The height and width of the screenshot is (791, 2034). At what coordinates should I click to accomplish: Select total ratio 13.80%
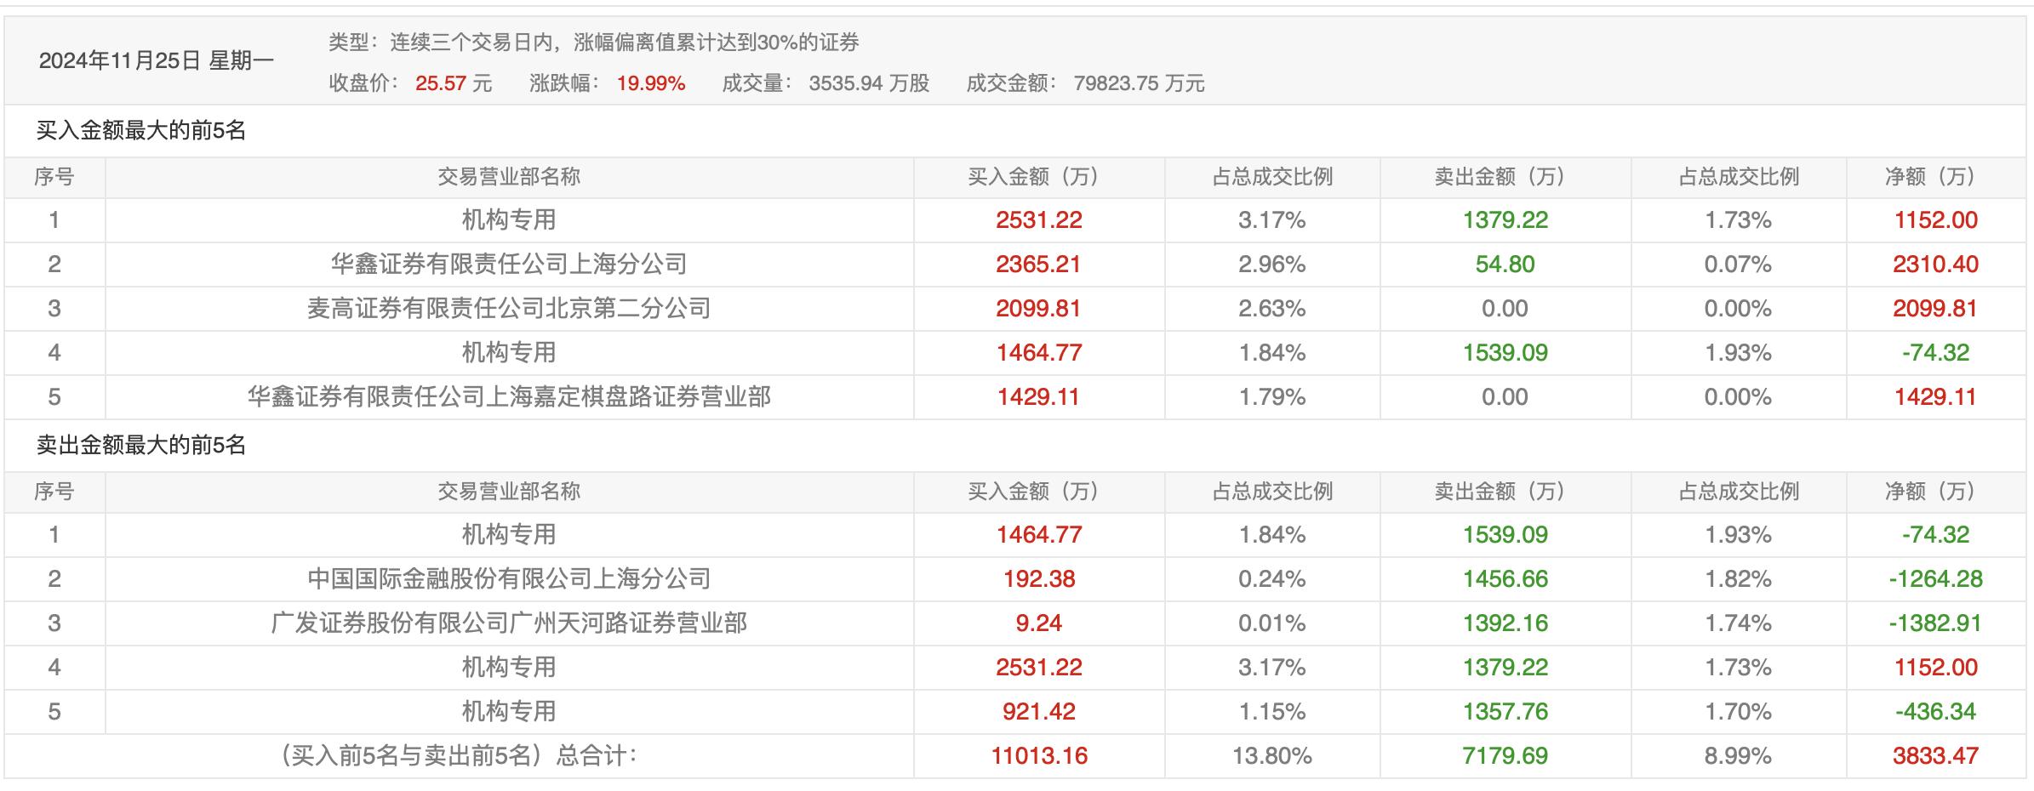[1272, 756]
